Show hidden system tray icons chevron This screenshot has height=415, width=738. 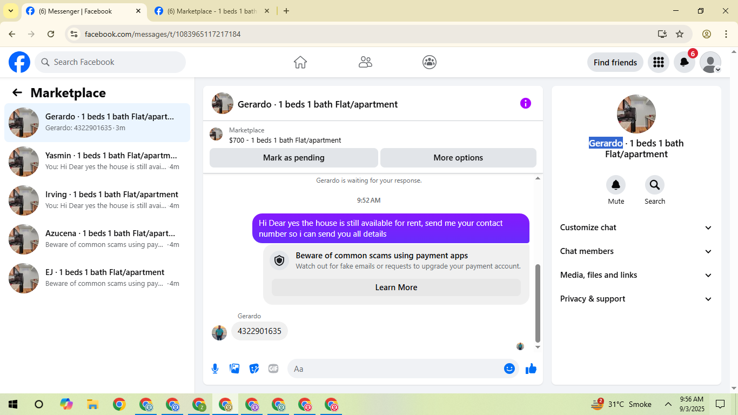coord(668,404)
